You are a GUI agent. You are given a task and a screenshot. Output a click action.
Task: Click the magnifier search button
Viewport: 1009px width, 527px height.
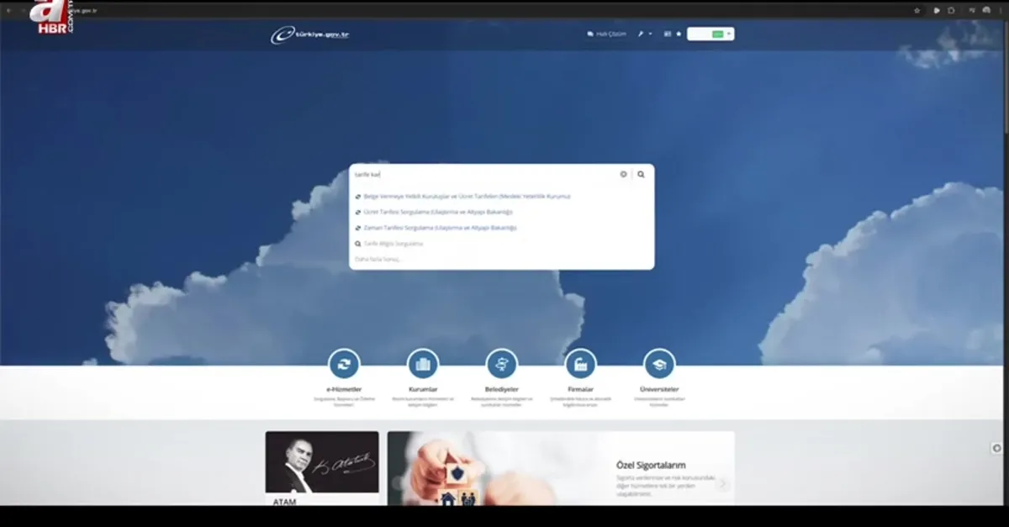point(641,175)
